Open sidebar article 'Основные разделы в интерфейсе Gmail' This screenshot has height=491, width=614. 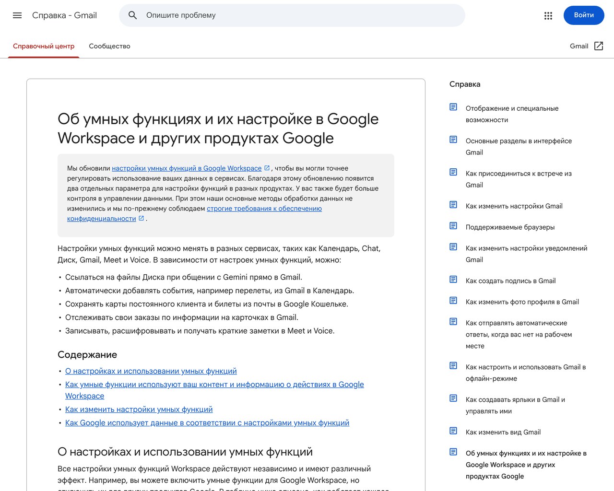[x=519, y=147]
